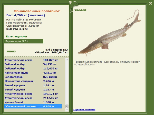Click the Общий вес: 2490,045 кг total
154x115 pixels.
[52, 52]
